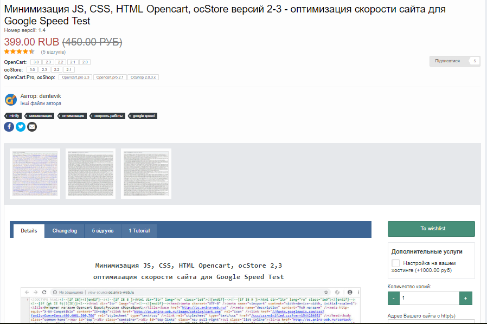
Task: Click the 'Opencart.pro 2.3' badge
Action: (x=75, y=77)
